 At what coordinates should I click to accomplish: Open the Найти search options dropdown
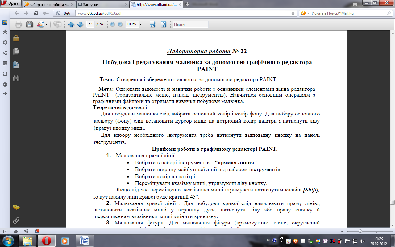(210, 24)
